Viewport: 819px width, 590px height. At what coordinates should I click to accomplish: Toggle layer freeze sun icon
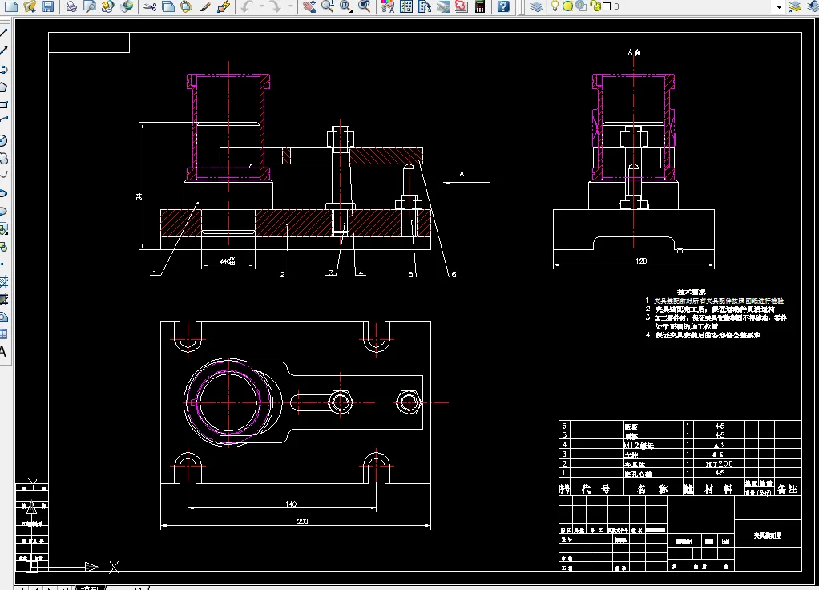coord(567,7)
